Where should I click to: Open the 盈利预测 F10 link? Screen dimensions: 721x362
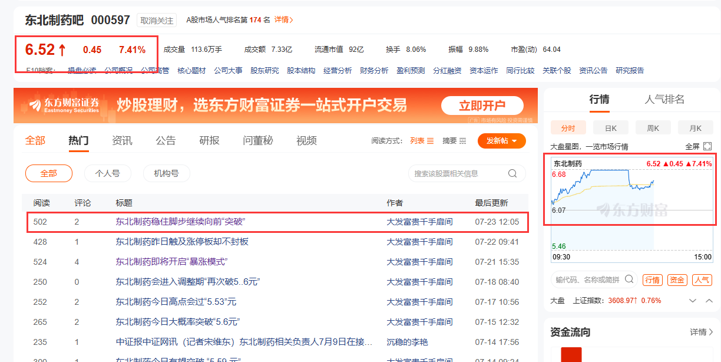tap(411, 71)
